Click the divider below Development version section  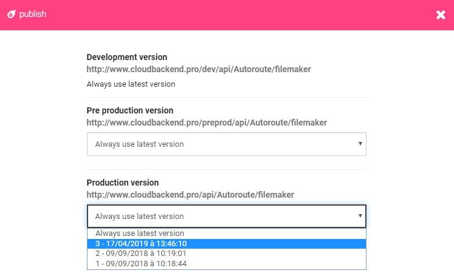point(226,97)
